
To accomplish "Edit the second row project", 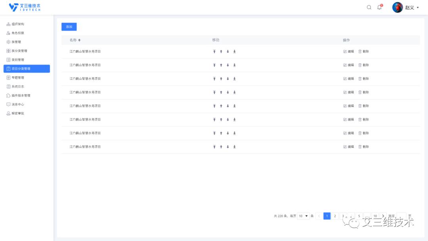I will point(349,65).
